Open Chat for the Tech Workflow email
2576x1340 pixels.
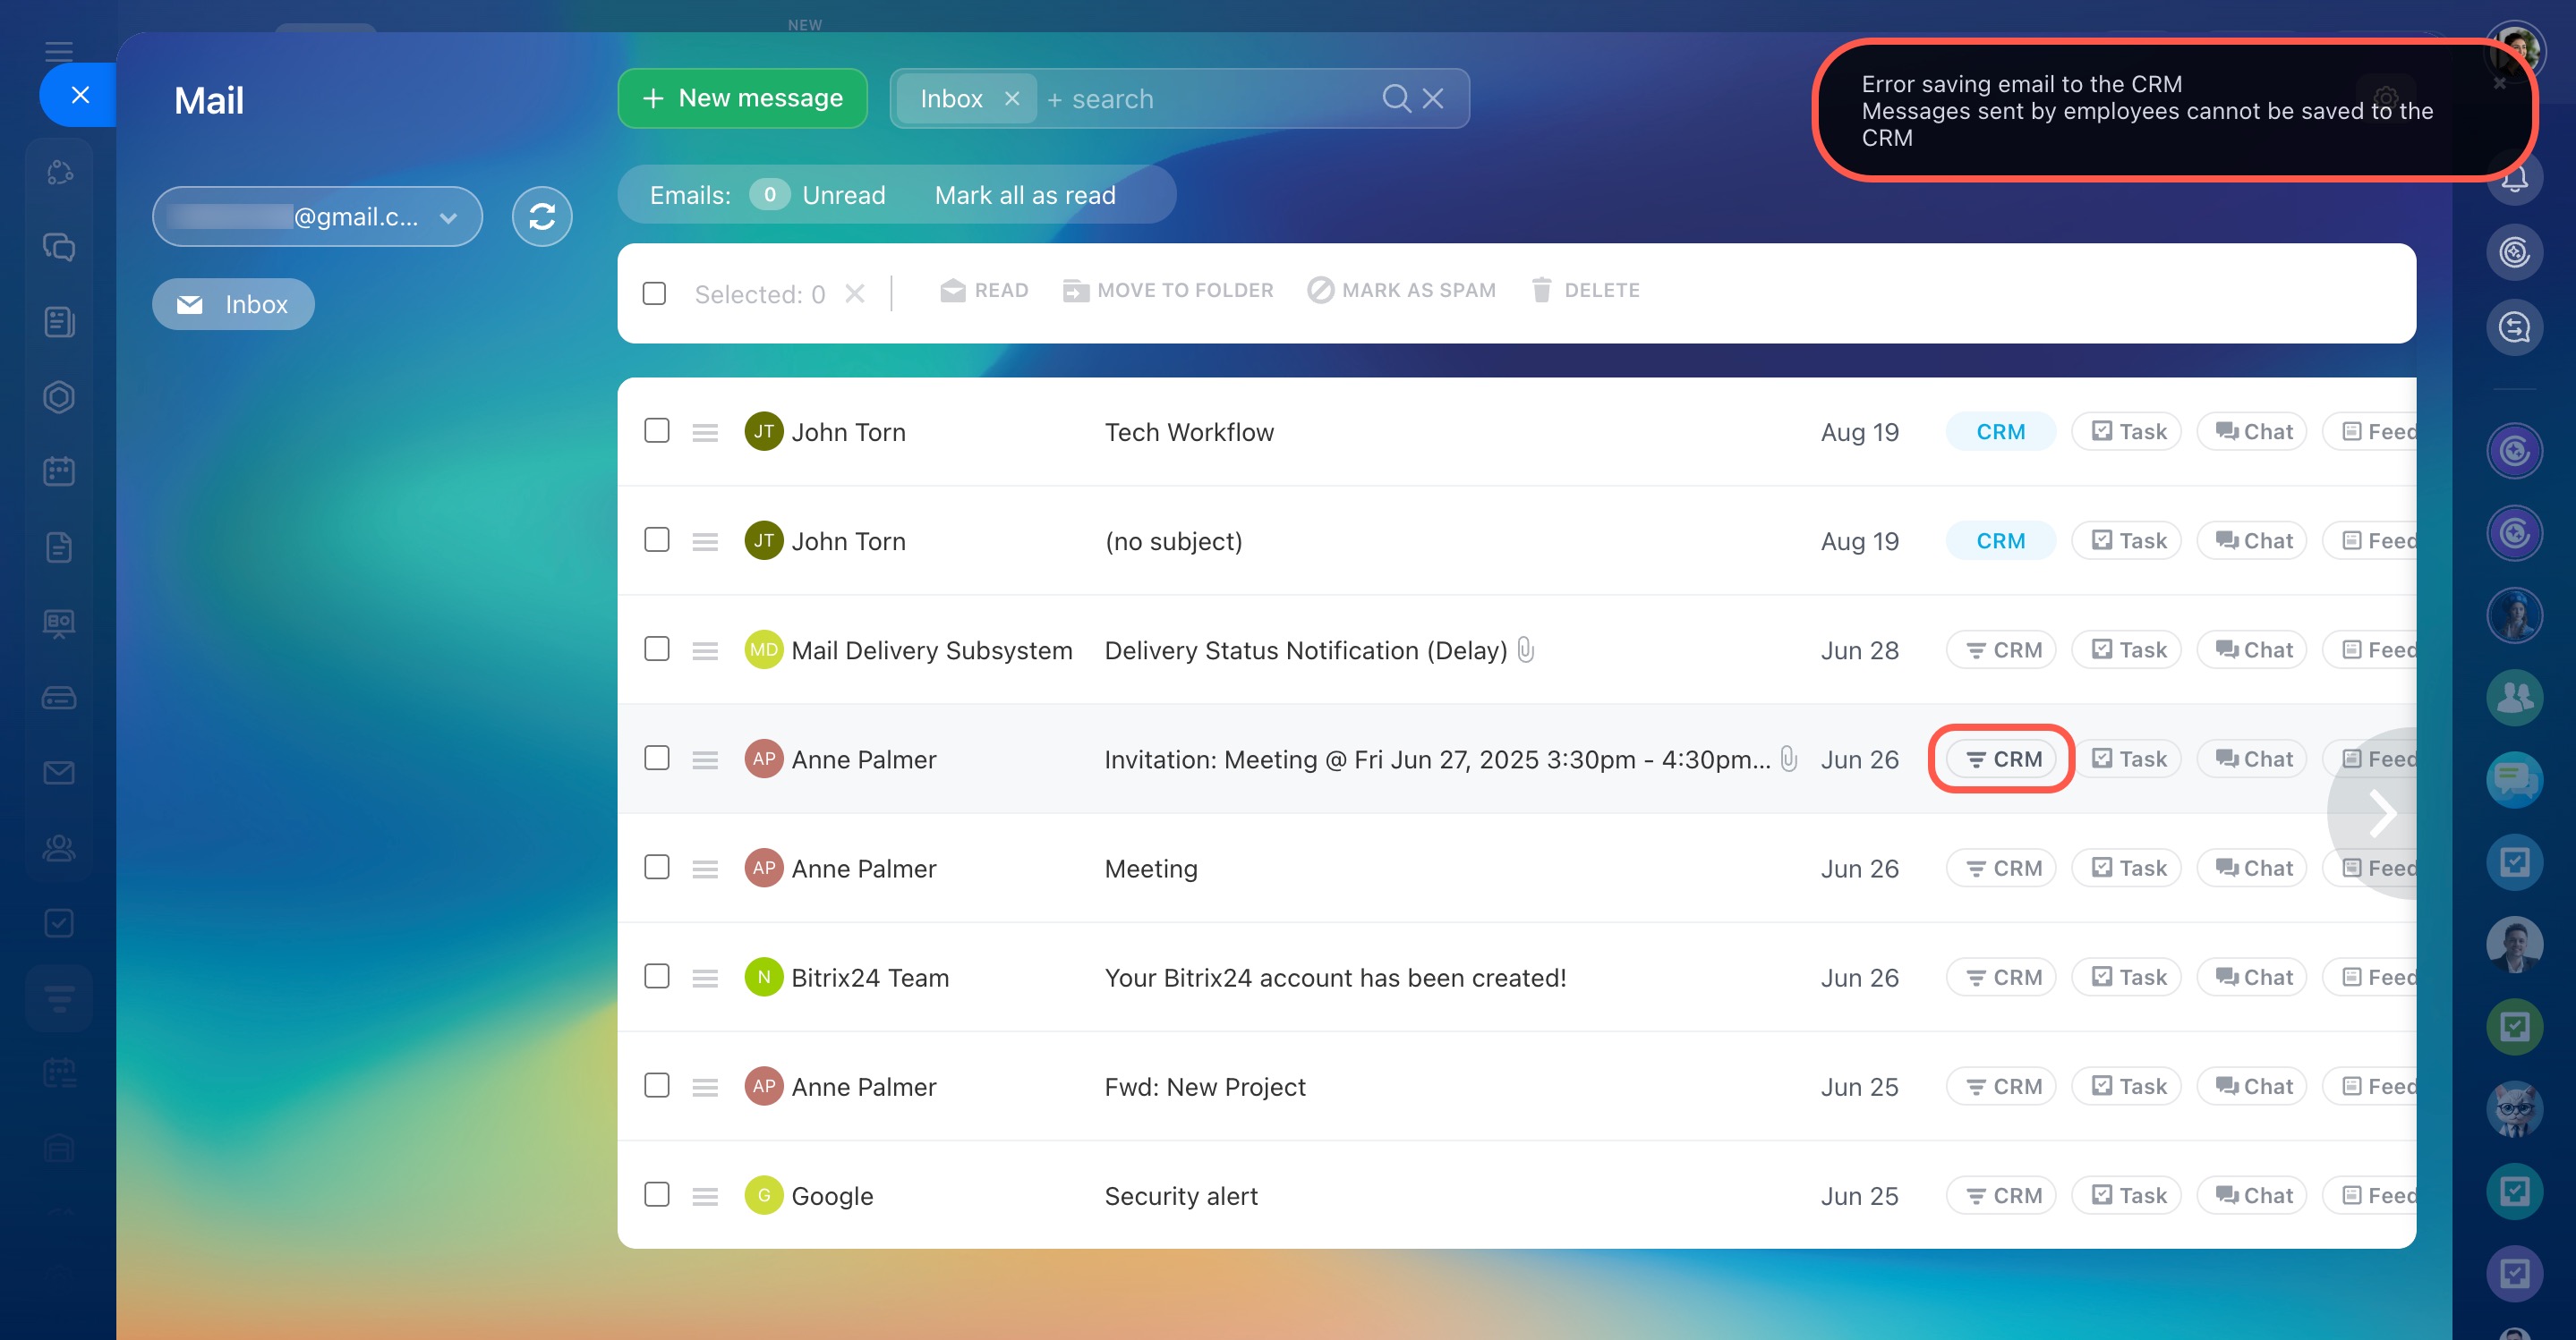pos(2253,432)
